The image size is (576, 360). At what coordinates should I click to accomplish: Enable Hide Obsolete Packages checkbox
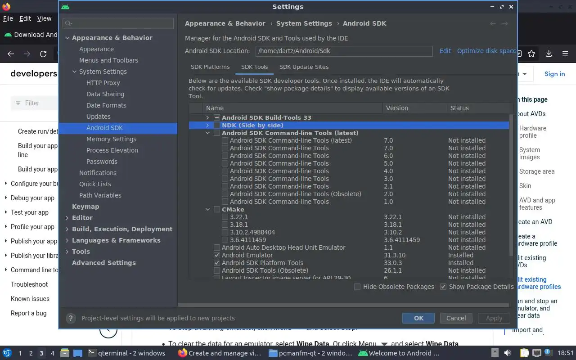pos(357,287)
